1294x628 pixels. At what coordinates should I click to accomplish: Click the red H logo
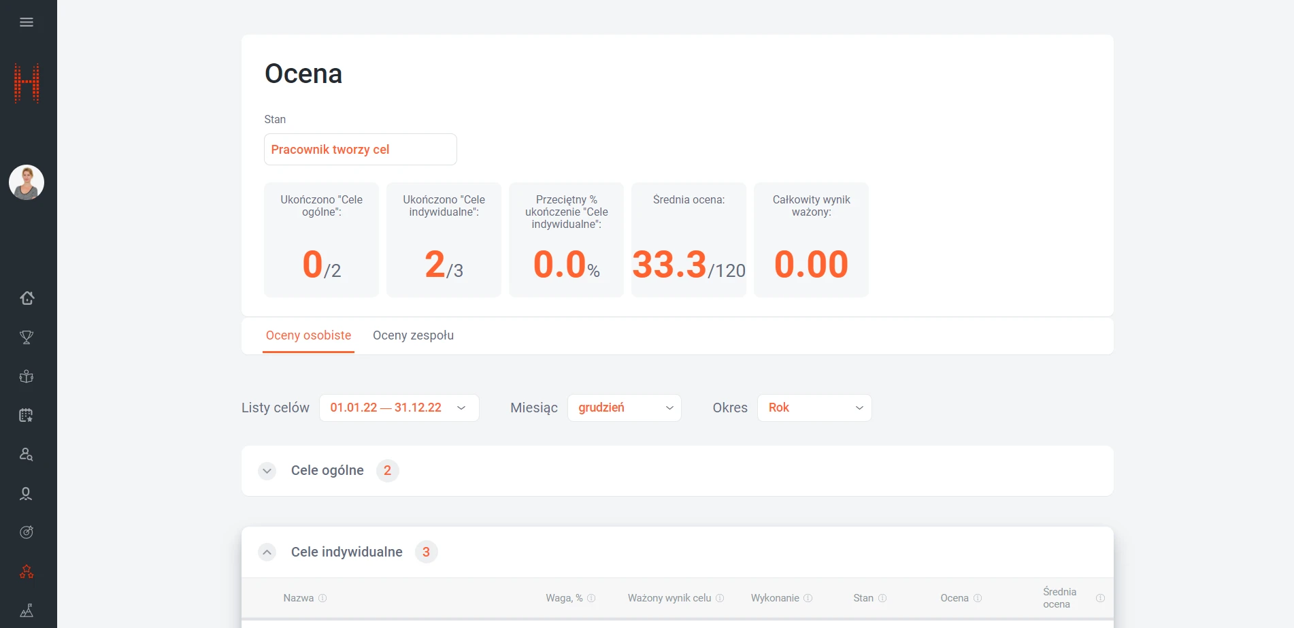pos(27,83)
